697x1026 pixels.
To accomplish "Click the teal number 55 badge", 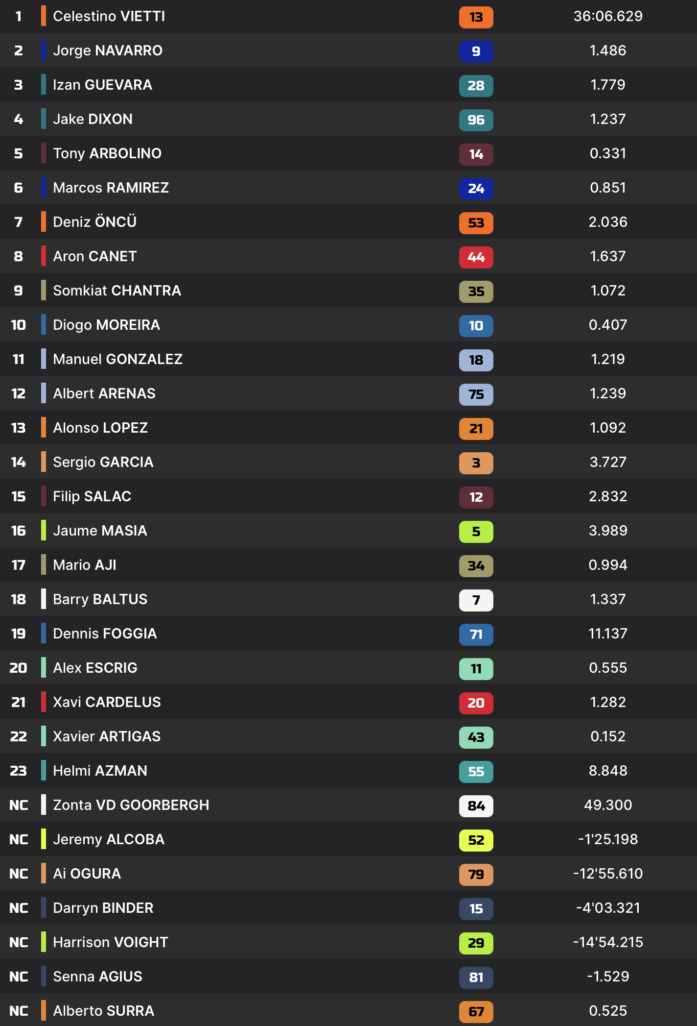I will click(x=476, y=772).
